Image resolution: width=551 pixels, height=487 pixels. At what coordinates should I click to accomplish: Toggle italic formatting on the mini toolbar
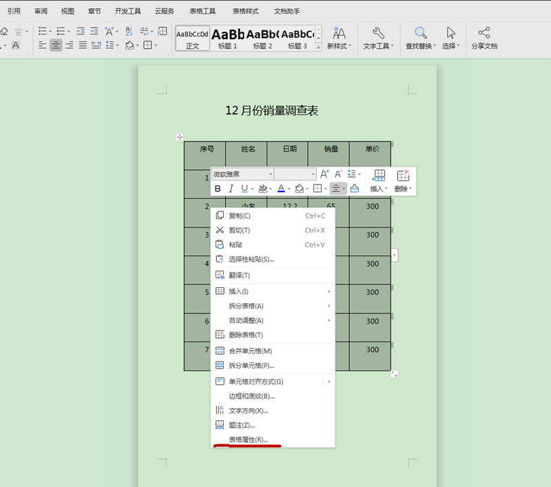pyautogui.click(x=230, y=189)
